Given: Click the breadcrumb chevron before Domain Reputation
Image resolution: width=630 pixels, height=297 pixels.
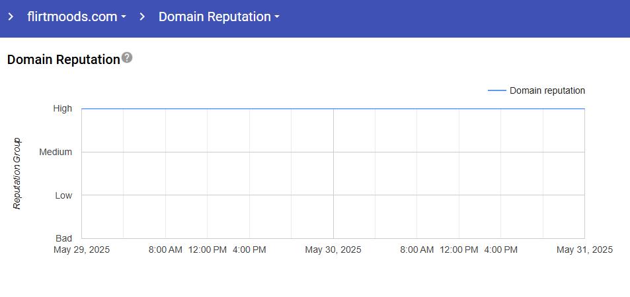Looking at the screenshot, I should pyautogui.click(x=142, y=17).
